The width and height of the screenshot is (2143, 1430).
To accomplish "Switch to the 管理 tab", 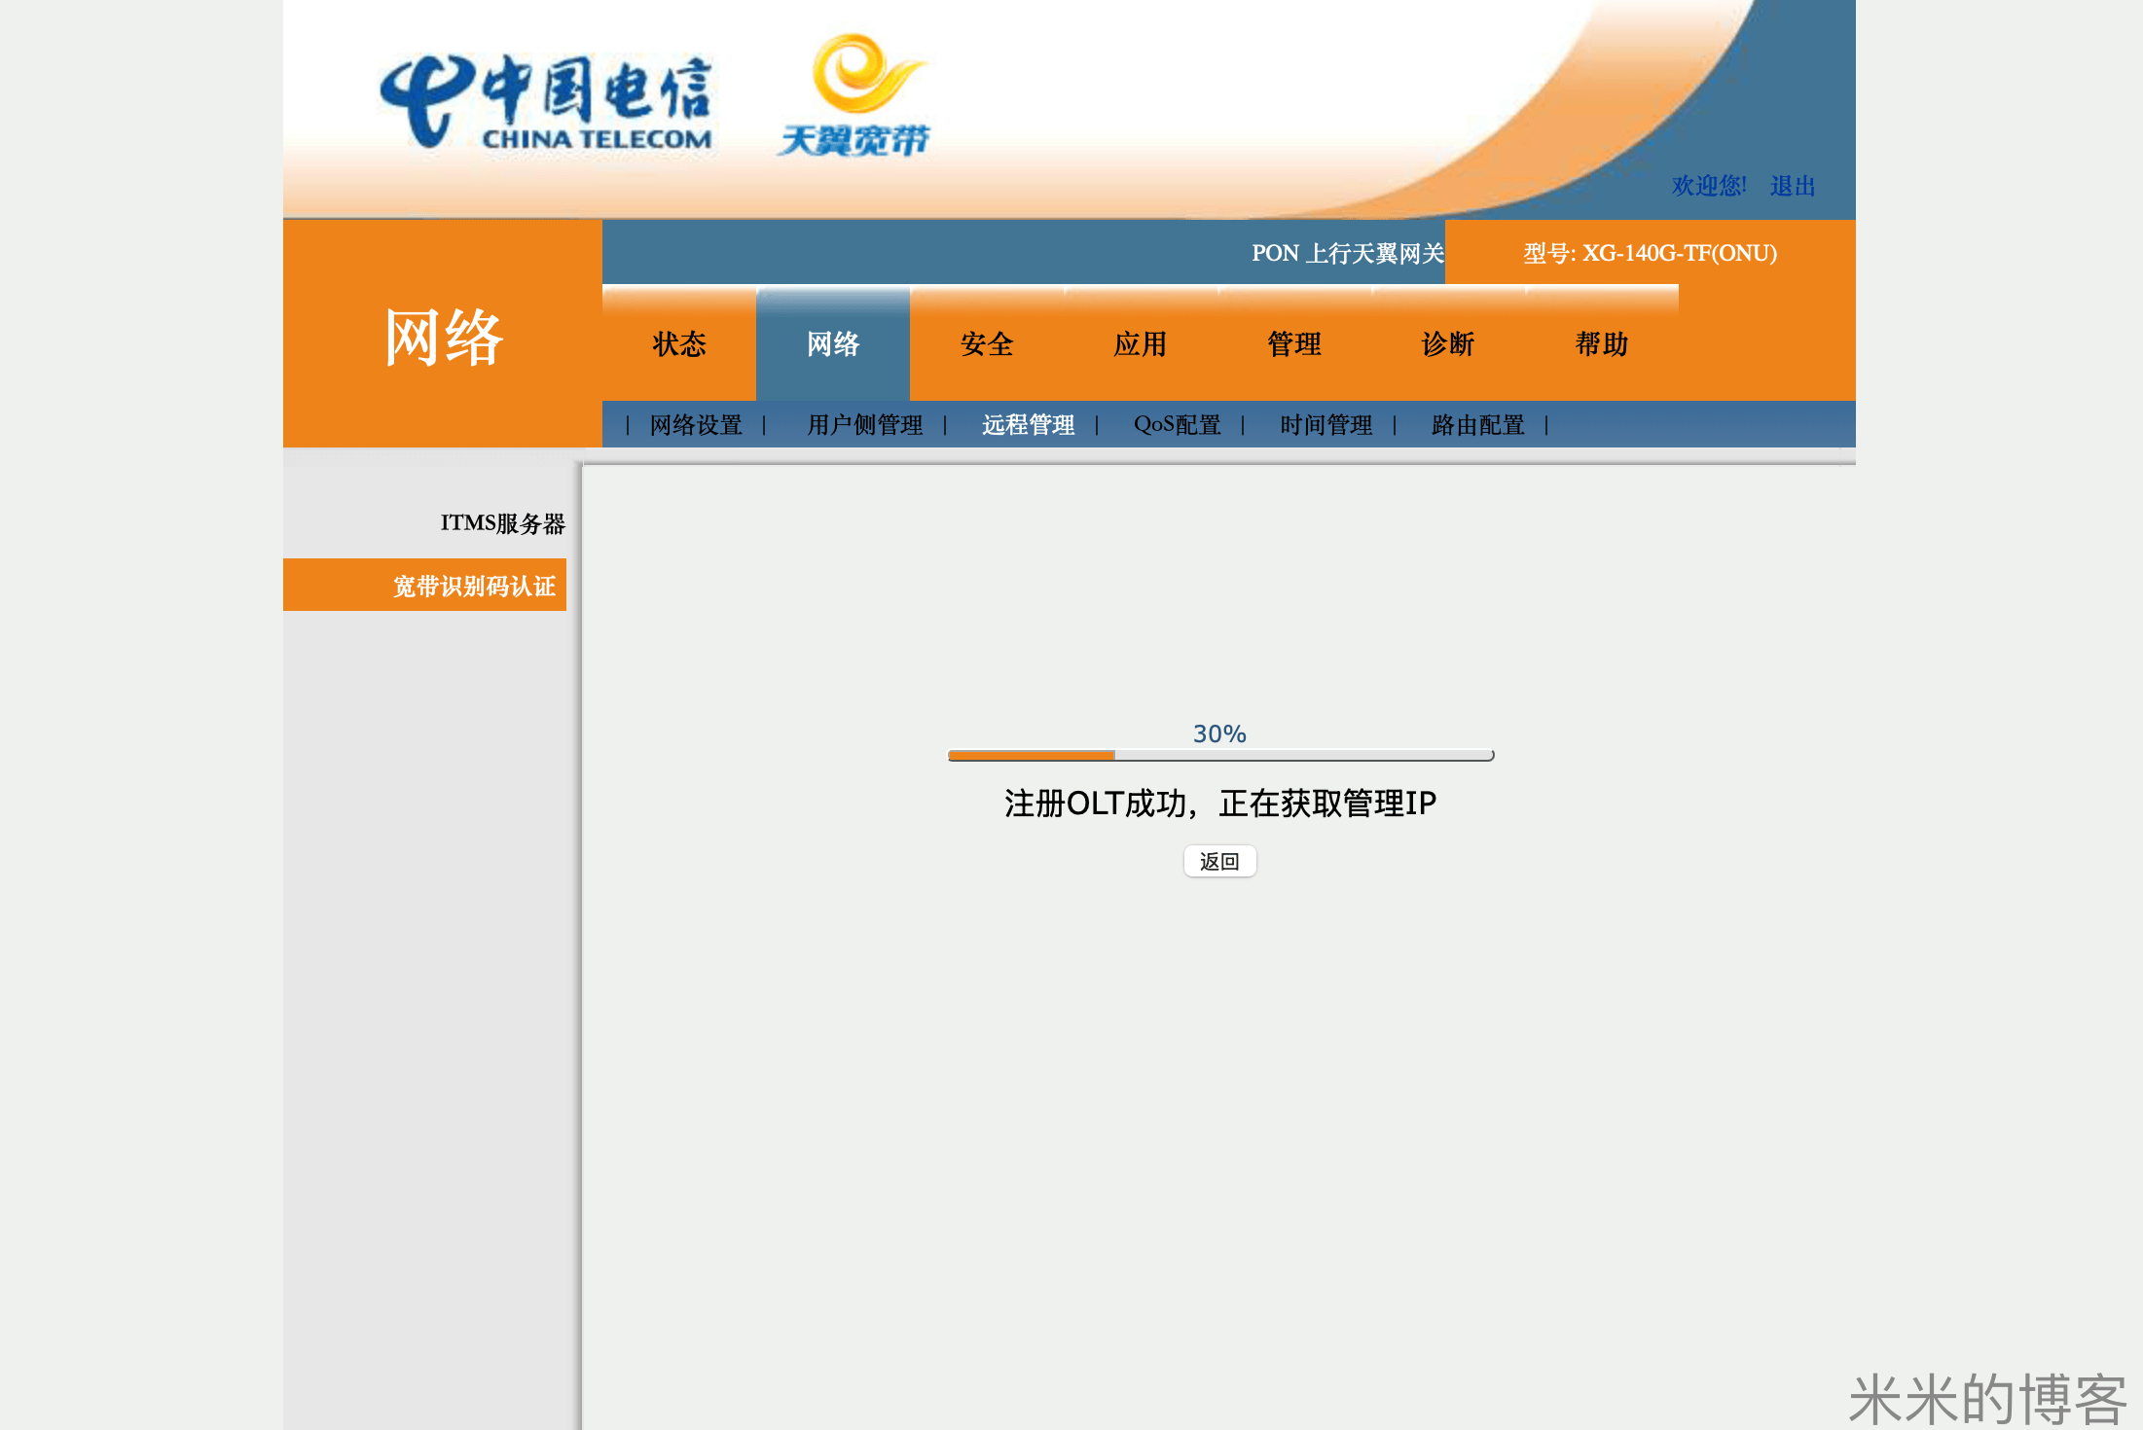I will click(1292, 344).
